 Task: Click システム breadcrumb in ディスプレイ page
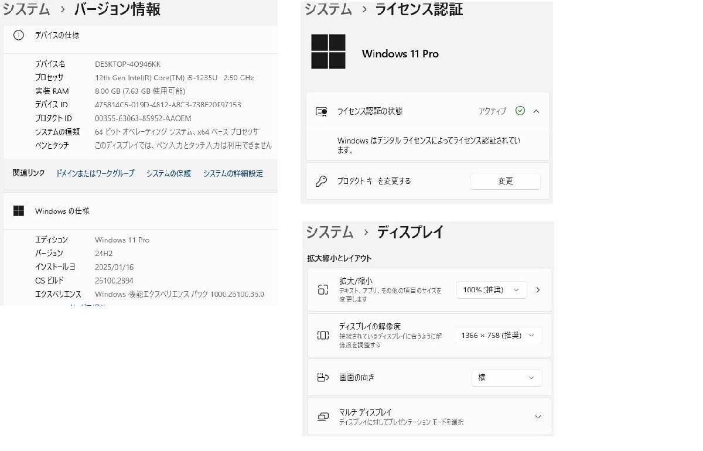[x=330, y=232]
